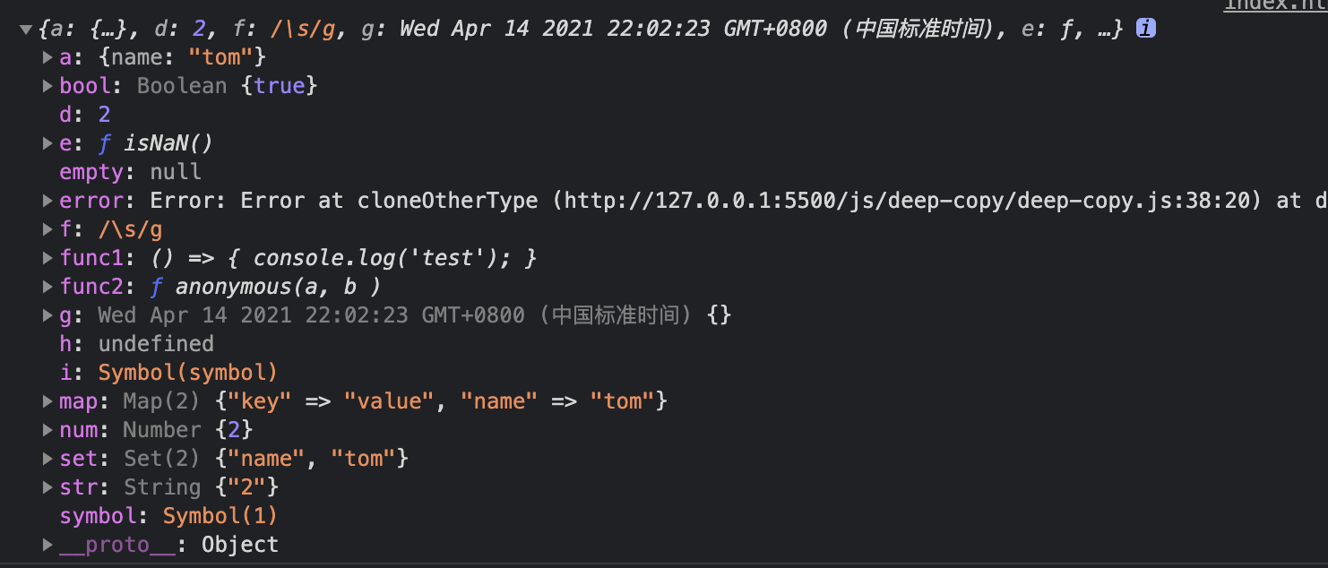1328x568 pixels.
Task: Expand the map Map(2) entry
Action: 47,402
